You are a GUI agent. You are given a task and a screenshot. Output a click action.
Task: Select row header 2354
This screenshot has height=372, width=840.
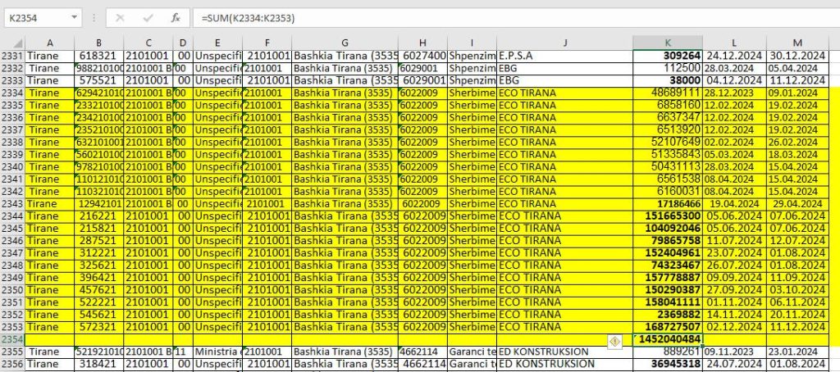coord(12,339)
